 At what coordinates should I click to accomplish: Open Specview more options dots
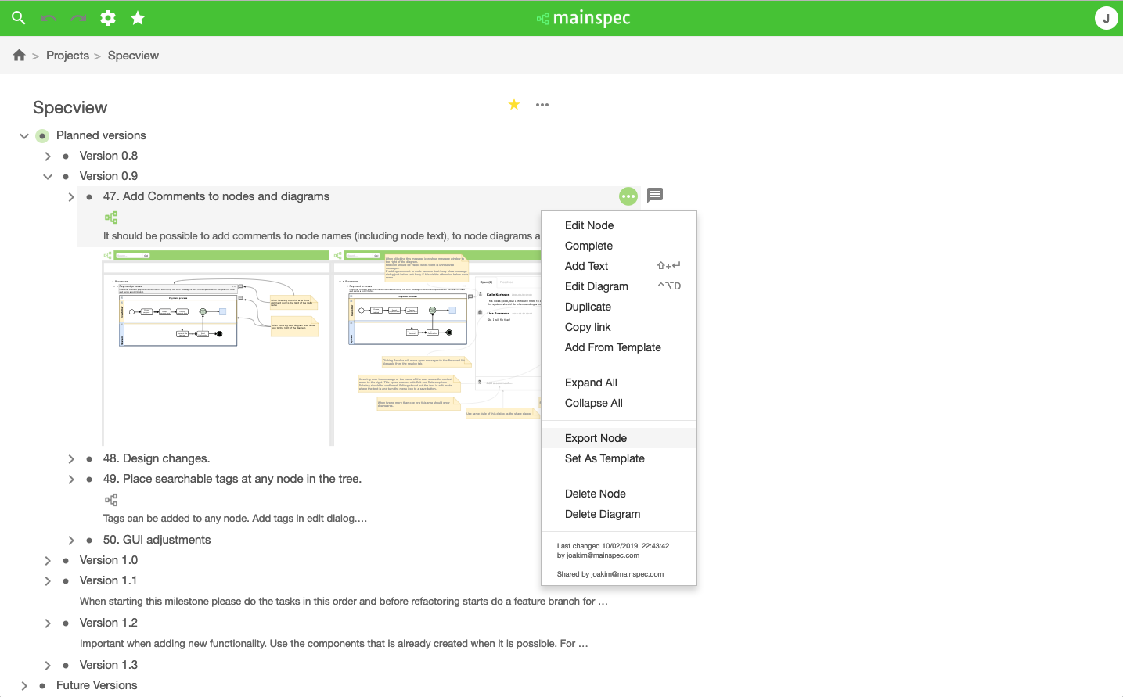coord(542,105)
